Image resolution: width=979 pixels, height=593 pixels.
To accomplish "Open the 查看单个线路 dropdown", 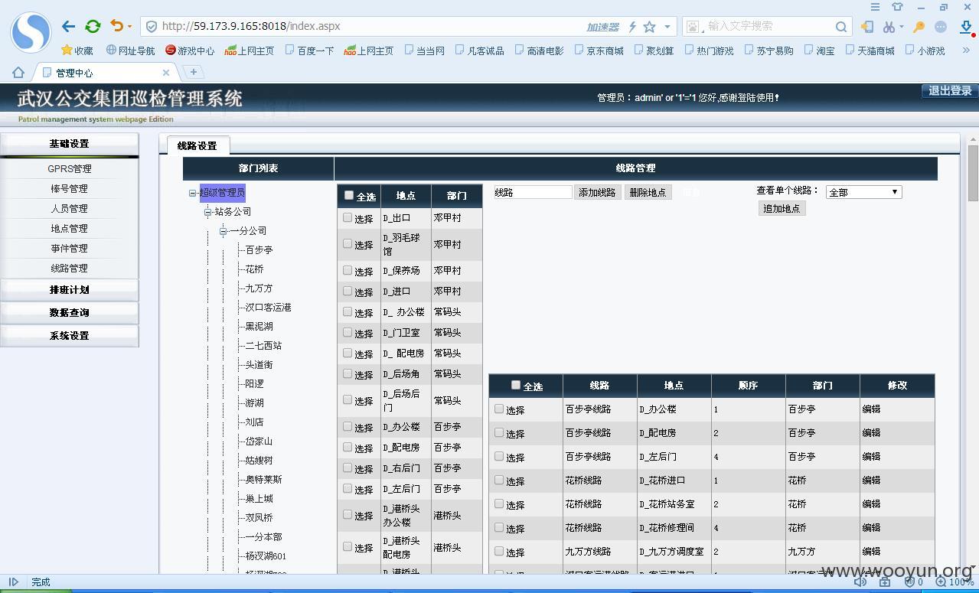I will pos(863,192).
